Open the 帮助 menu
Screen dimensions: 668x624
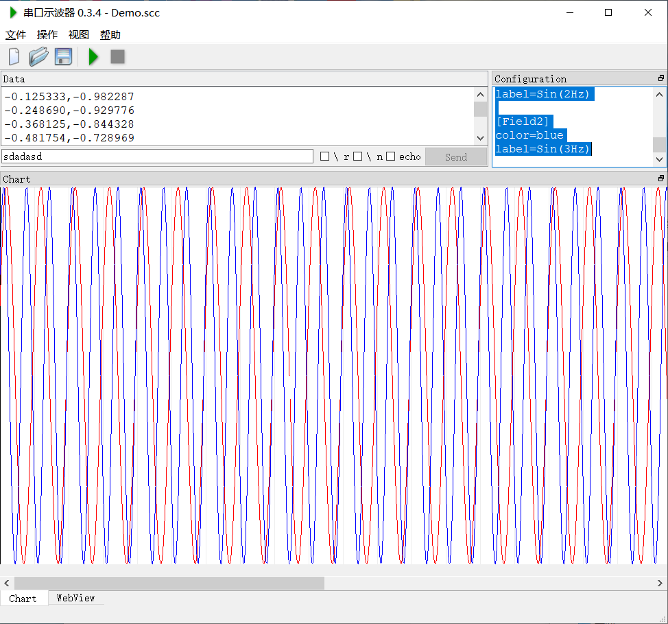coord(110,35)
